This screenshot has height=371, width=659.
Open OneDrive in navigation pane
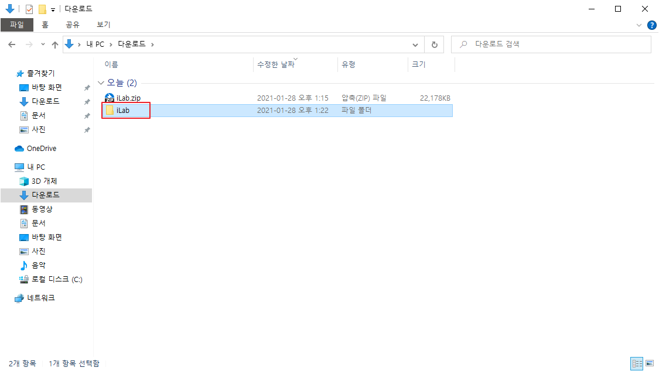click(42, 149)
